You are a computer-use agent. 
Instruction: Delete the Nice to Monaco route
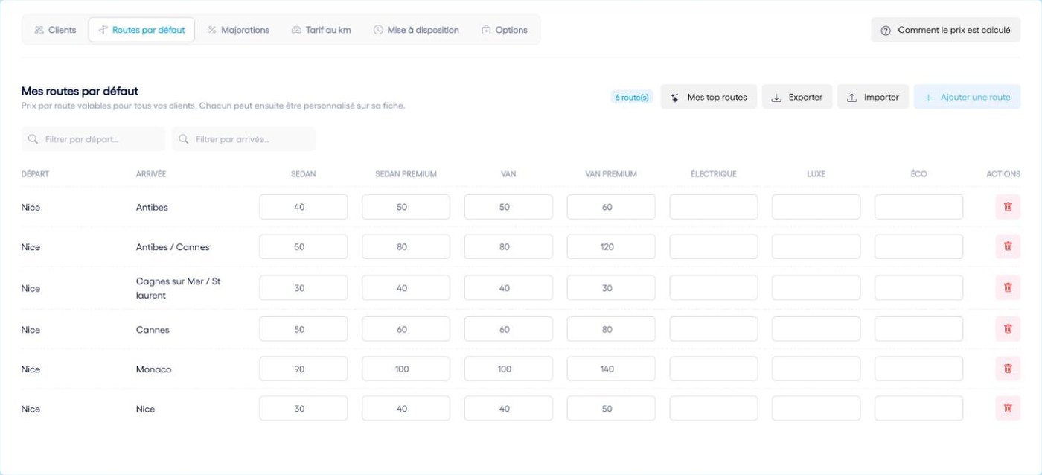coord(1008,369)
